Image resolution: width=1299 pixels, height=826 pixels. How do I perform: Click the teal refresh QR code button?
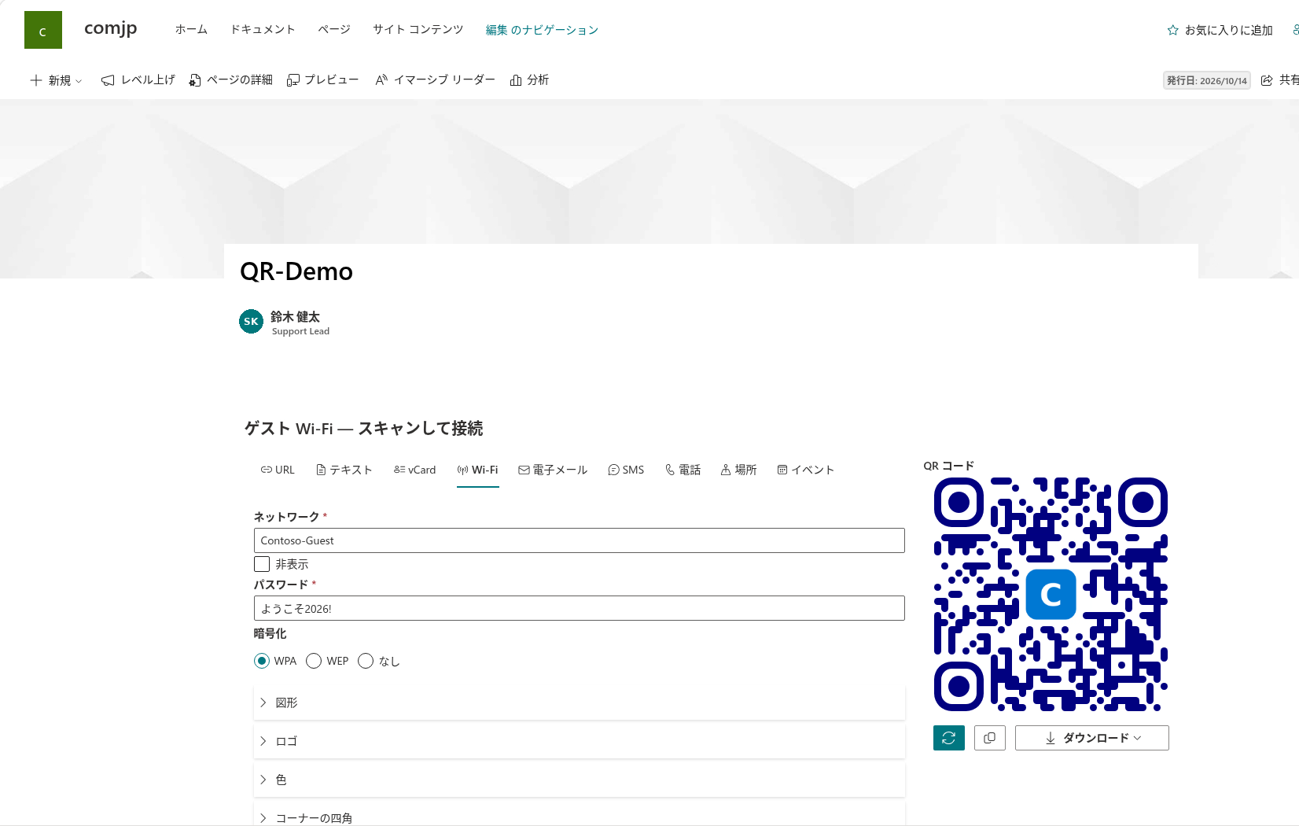pyautogui.click(x=949, y=738)
